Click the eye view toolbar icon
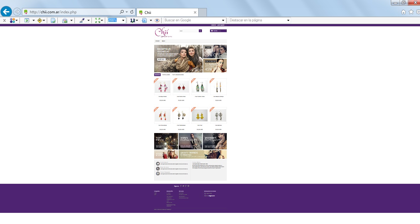The image size is (420, 224). point(157,20)
